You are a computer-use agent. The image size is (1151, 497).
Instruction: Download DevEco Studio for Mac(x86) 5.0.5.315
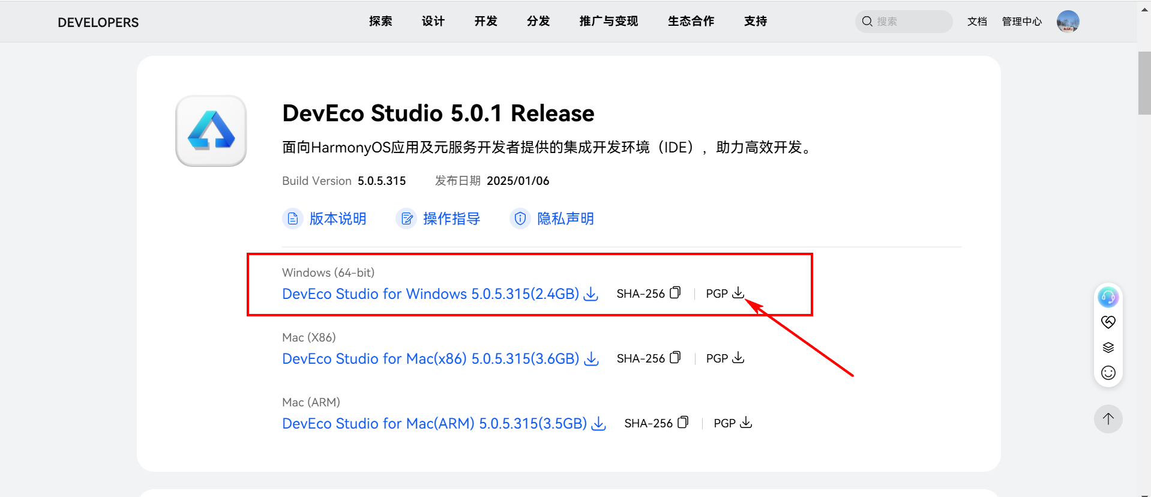coord(430,358)
